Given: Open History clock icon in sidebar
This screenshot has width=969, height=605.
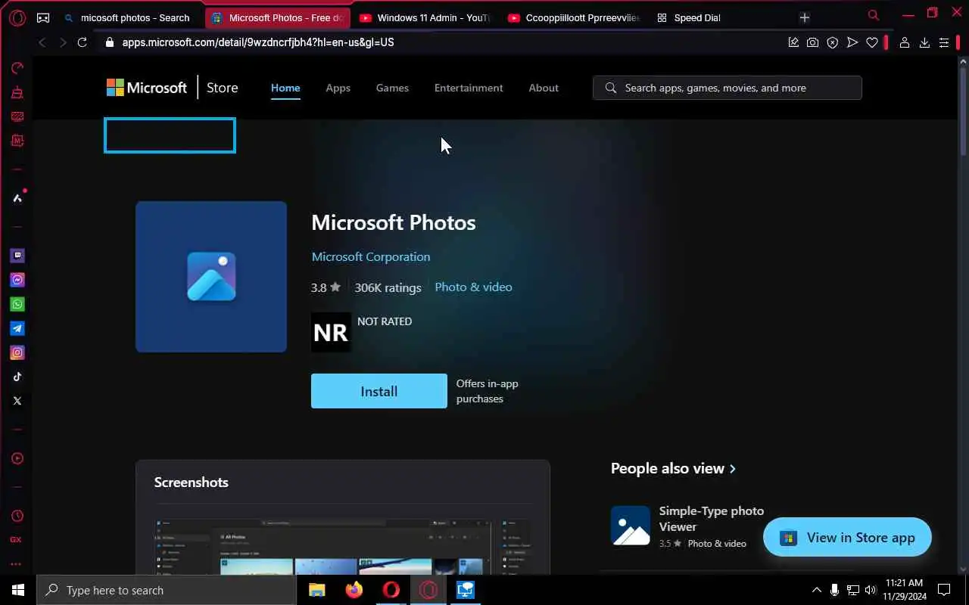Looking at the screenshot, I should click(x=17, y=516).
